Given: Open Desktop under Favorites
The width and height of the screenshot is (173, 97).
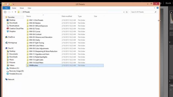Looking at the screenshot, I should (12, 20).
